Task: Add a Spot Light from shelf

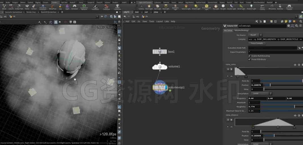Action: tap(158, 7)
